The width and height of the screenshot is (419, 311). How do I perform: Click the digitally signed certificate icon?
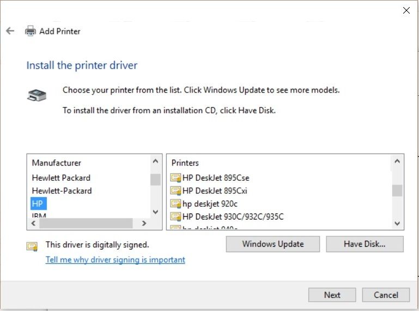tap(32, 246)
